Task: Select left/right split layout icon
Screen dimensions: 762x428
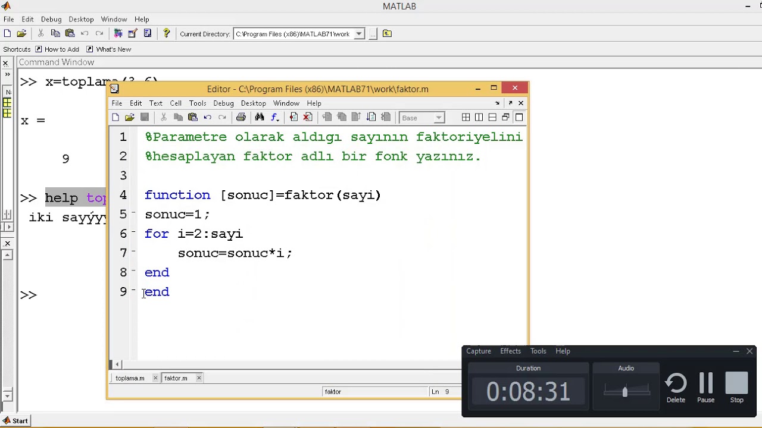Action: pos(479,118)
